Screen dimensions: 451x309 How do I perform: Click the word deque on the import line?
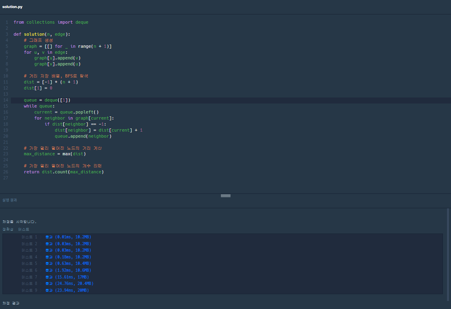pyautogui.click(x=82, y=22)
